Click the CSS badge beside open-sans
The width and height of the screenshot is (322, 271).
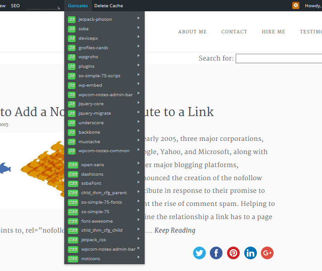pyautogui.click(x=73, y=165)
